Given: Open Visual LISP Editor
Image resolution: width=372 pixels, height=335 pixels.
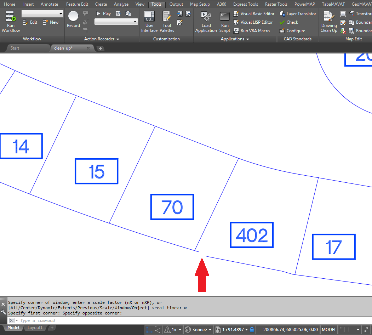Looking at the screenshot, I should tap(253, 22).
